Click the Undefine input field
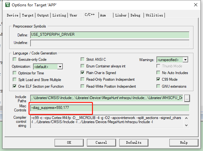The image size is (203, 151). click(110, 43)
